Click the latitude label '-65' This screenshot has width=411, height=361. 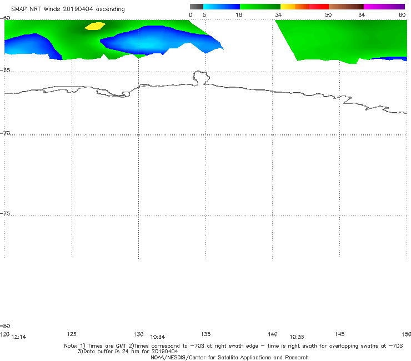[5, 71]
